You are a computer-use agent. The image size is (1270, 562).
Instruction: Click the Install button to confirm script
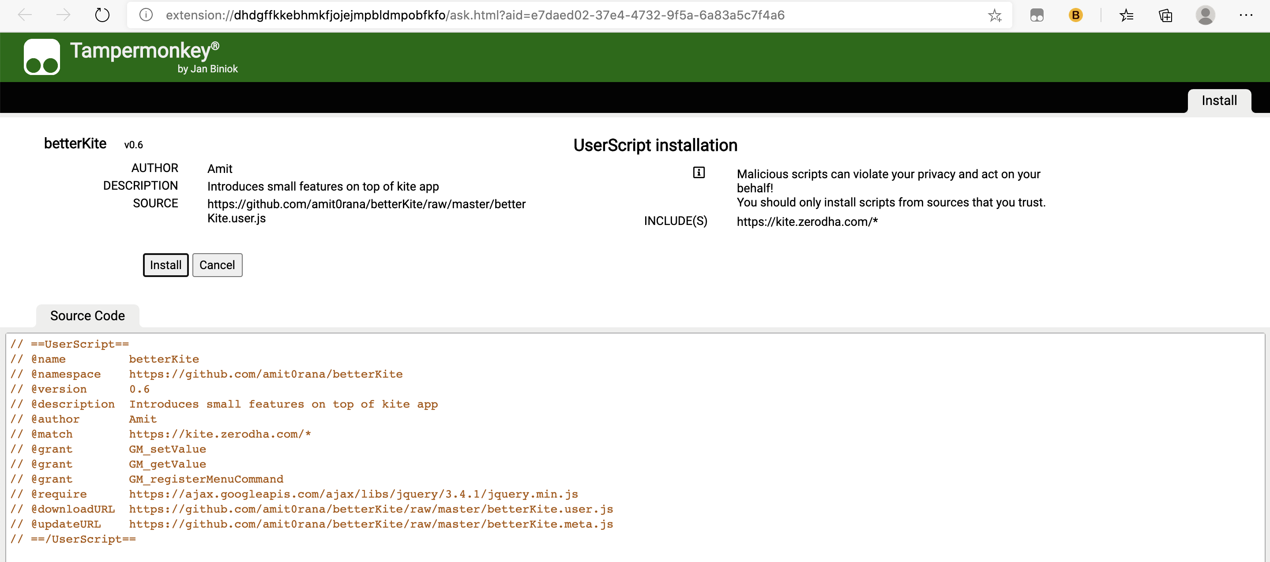pyautogui.click(x=165, y=264)
